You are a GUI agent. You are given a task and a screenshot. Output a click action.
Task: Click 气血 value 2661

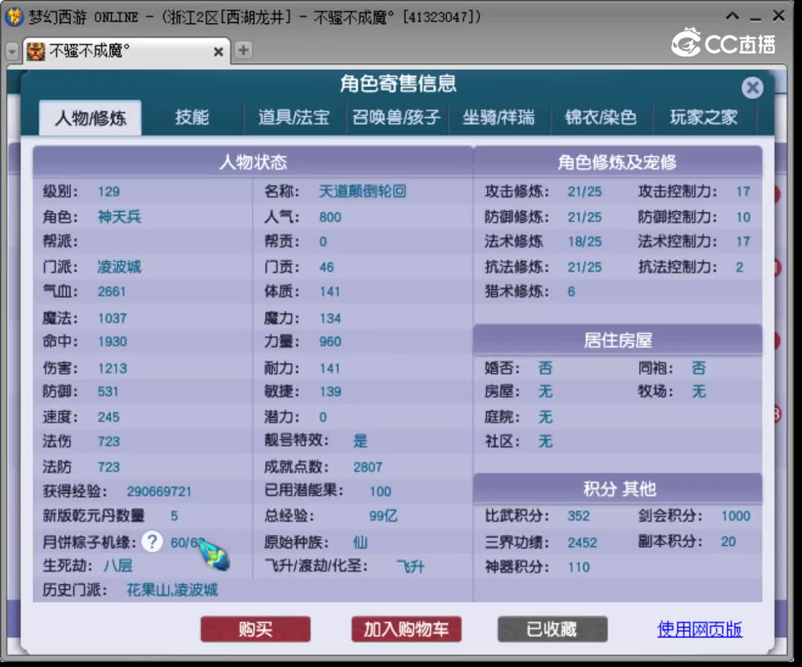pyautogui.click(x=112, y=291)
